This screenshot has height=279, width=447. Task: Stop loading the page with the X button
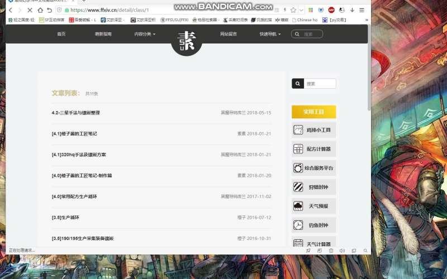tap(30, 10)
